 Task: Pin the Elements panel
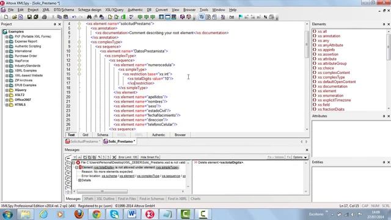pos(384,24)
